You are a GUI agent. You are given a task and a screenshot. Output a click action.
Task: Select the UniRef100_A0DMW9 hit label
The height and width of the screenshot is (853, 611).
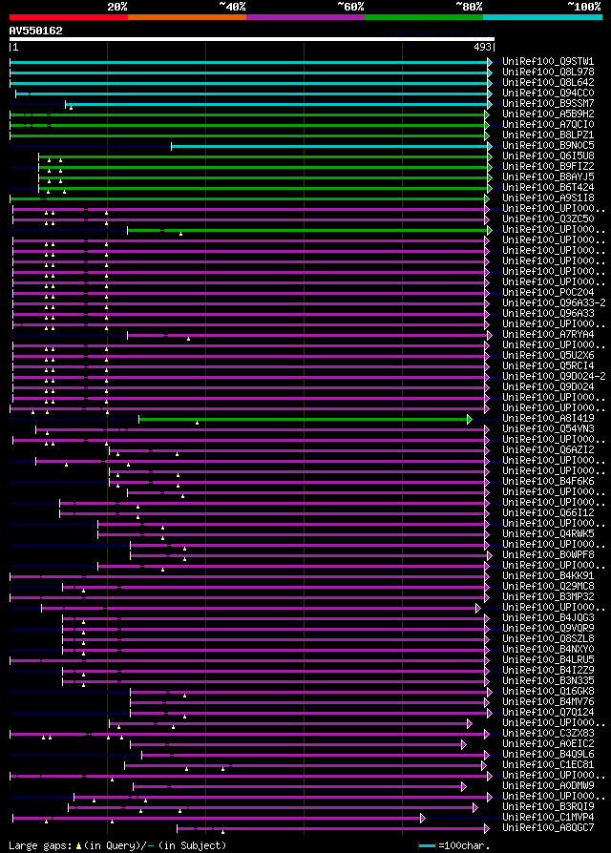click(548, 786)
